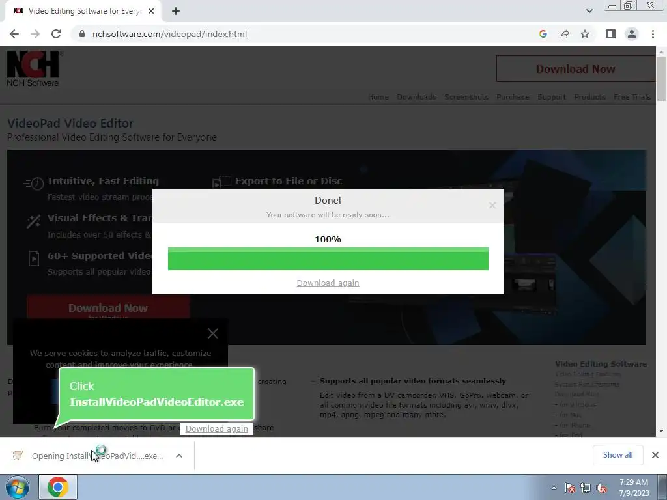
Task: Open the downloaded InstallVideoPad exe item
Action: (98, 456)
